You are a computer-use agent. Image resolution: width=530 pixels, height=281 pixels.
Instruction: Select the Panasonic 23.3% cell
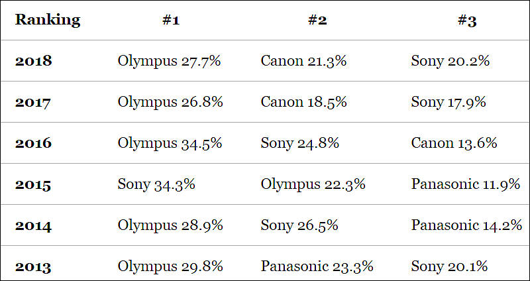pos(317,266)
